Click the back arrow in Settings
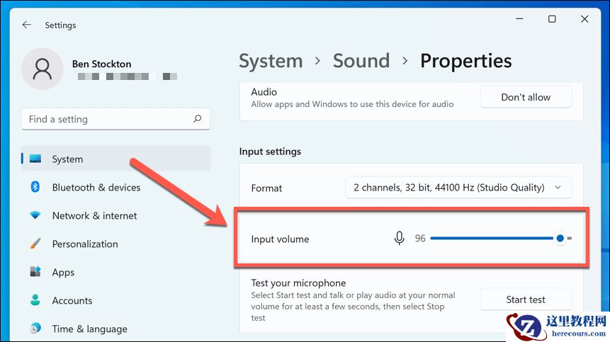The image size is (610, 342). (26, 25)
